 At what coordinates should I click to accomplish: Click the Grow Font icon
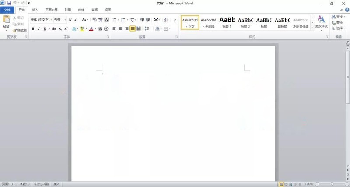pos(70,20)
